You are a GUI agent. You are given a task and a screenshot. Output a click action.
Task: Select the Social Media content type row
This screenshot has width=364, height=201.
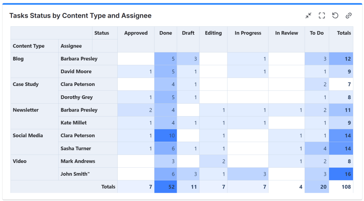[28, 136]
